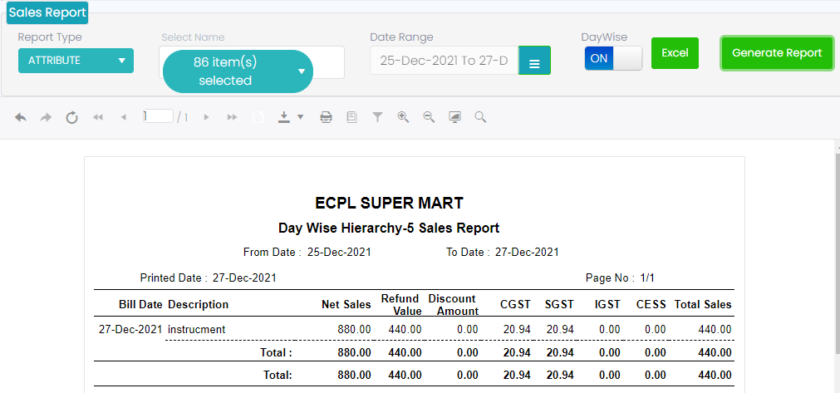840x393 pixels.
Task: Expand the 86 item(s) selected dropdown
Action: (x=238, y=71)
